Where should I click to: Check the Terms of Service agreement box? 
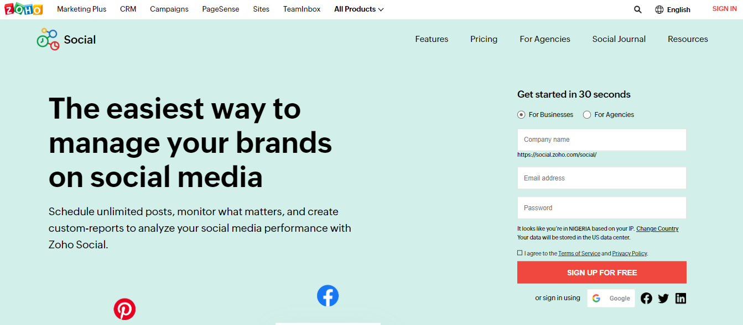click(x=519, y=252)
